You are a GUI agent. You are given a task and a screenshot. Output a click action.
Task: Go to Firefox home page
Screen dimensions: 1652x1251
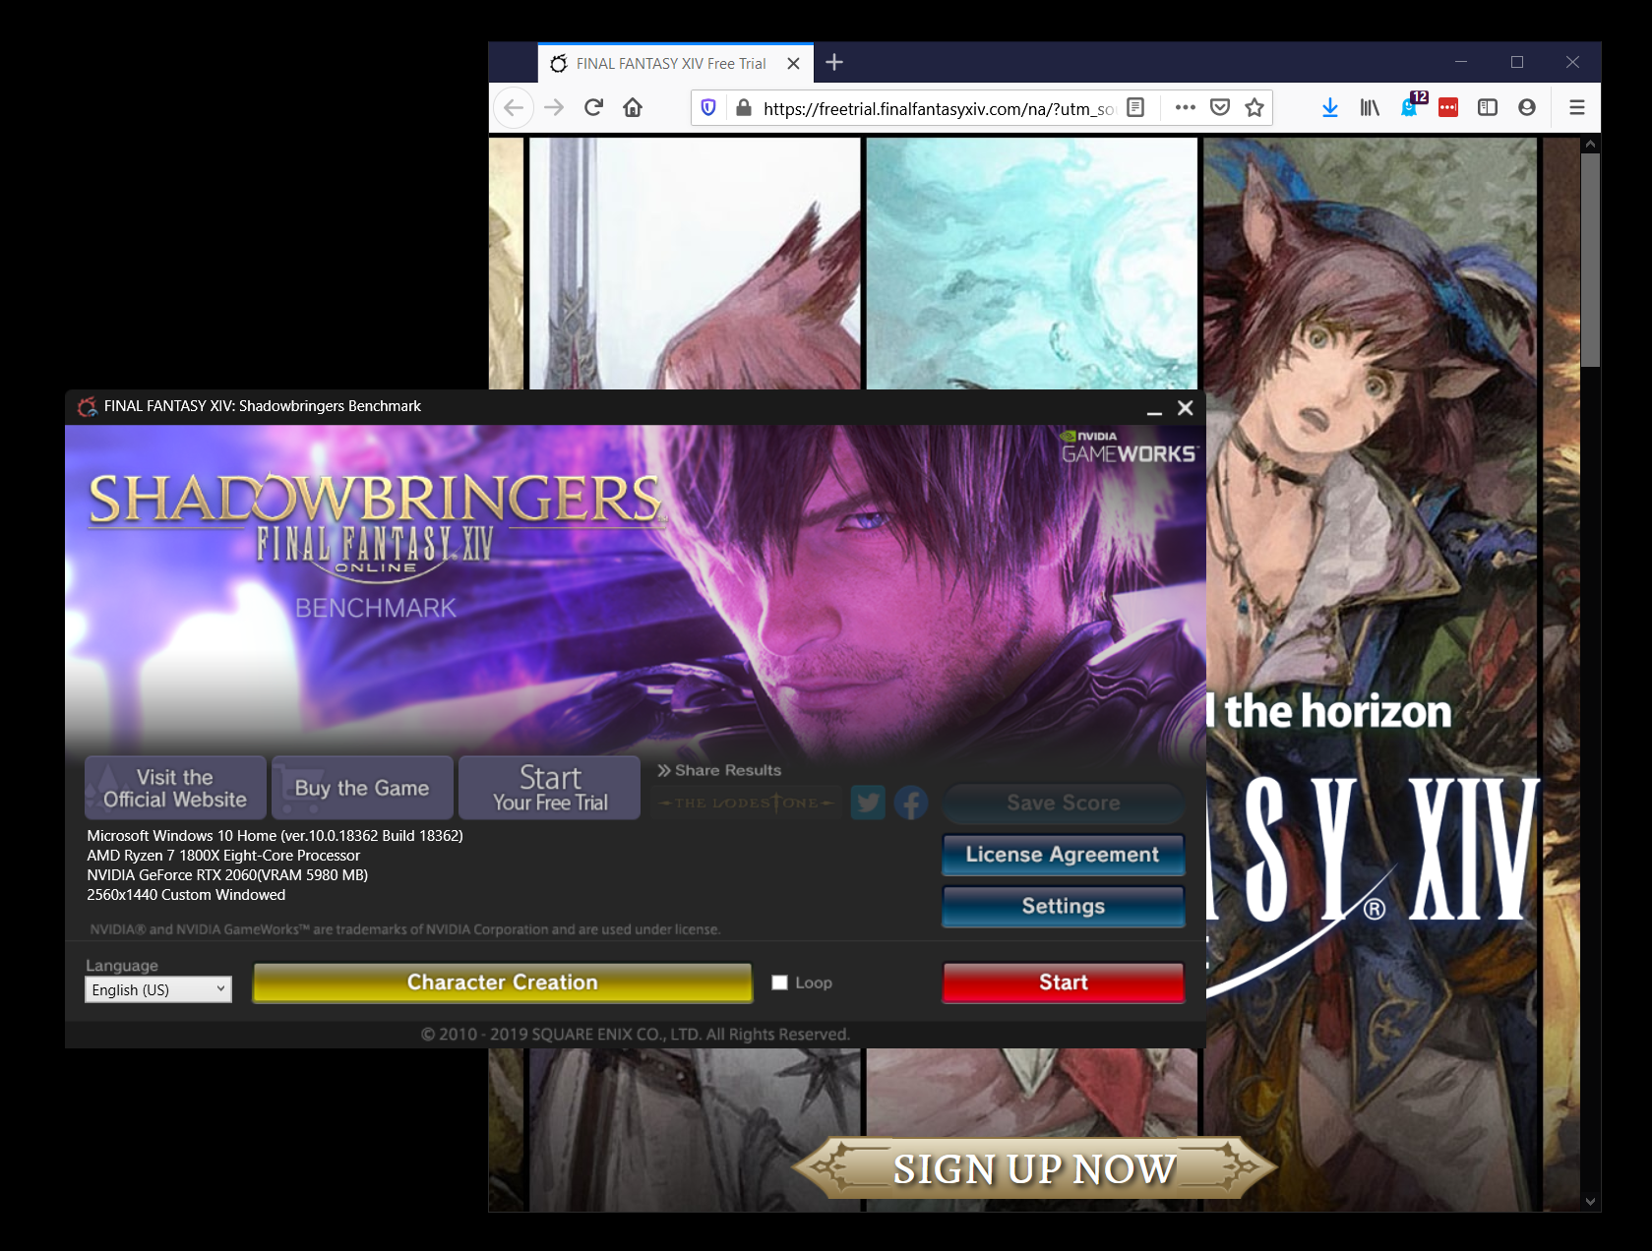633,107
